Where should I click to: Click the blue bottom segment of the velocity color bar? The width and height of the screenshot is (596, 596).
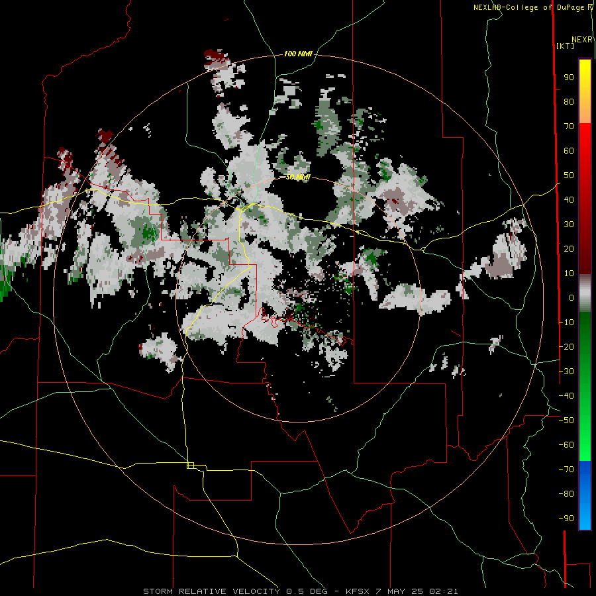[585, 495]
